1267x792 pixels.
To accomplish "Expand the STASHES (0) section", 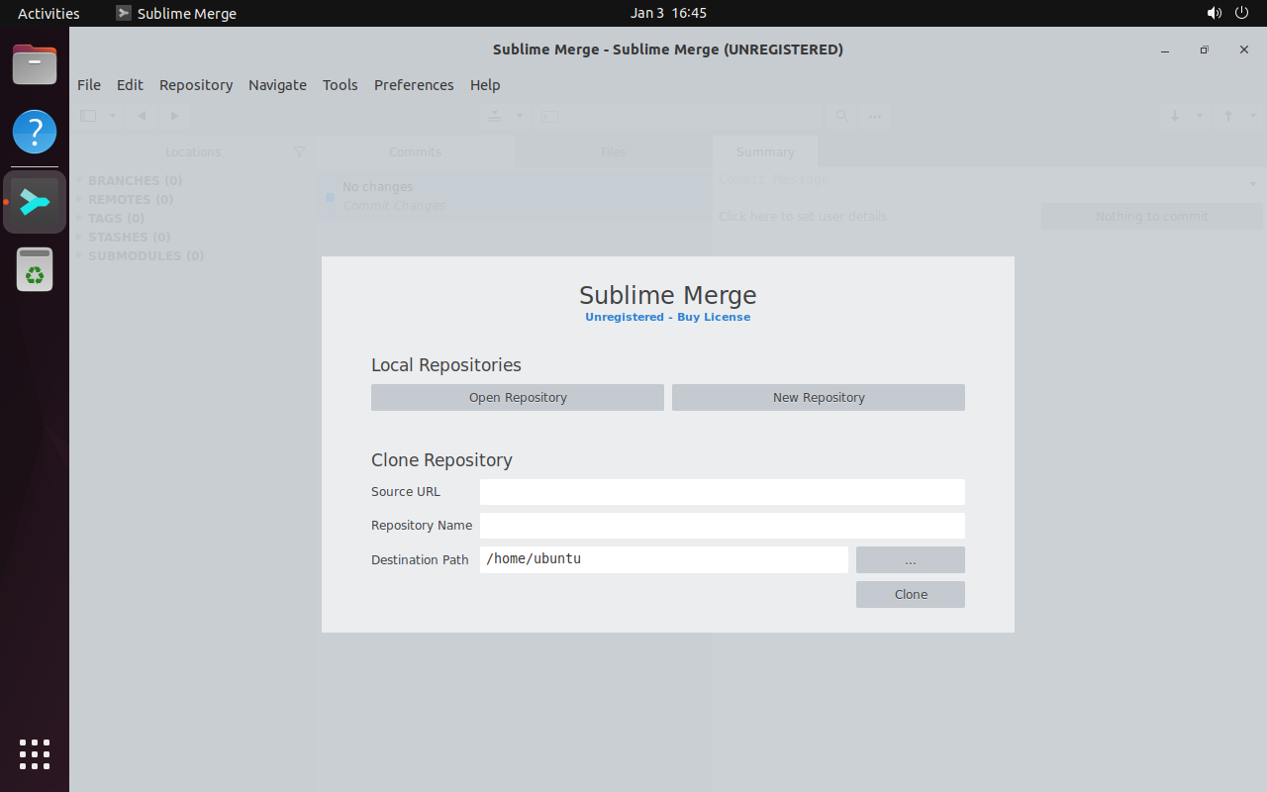I will pos(80,237).
